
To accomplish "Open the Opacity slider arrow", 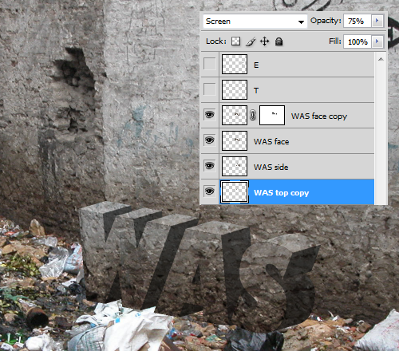I will (x=377, y=21).
